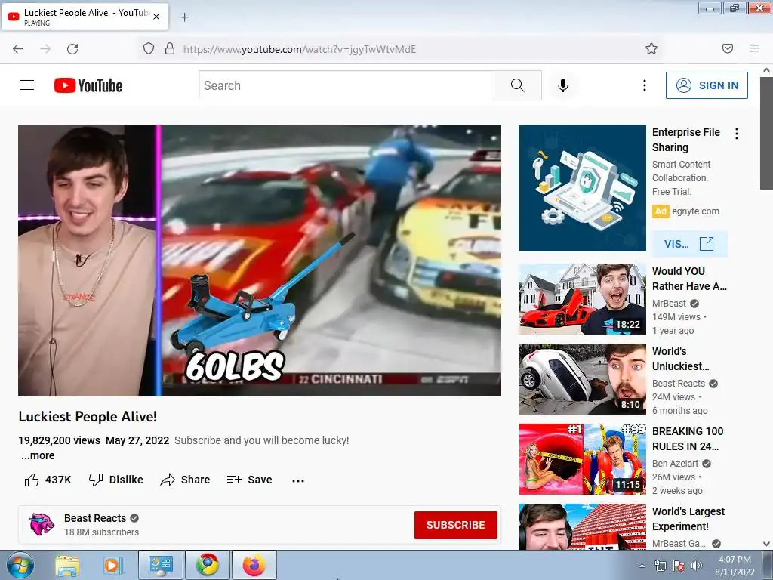Click the Would YOU Rather Have A... title

click(689, 279)
